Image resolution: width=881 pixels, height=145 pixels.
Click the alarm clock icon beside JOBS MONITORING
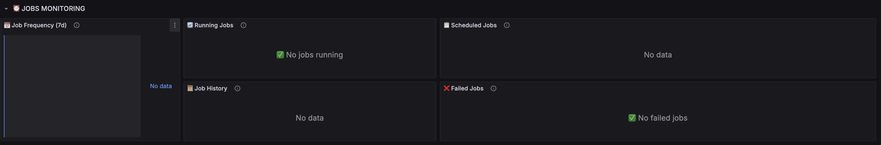pos(16,8)
